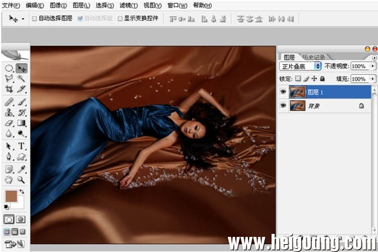This screenshot has height=252, width=378.
Task: Open the 滤镜(T) menu
Action: (x=129, y=5)
